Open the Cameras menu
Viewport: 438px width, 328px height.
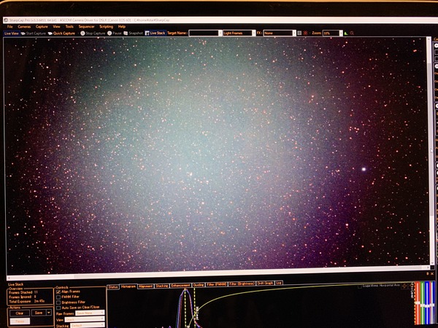[x=24, y=26]
